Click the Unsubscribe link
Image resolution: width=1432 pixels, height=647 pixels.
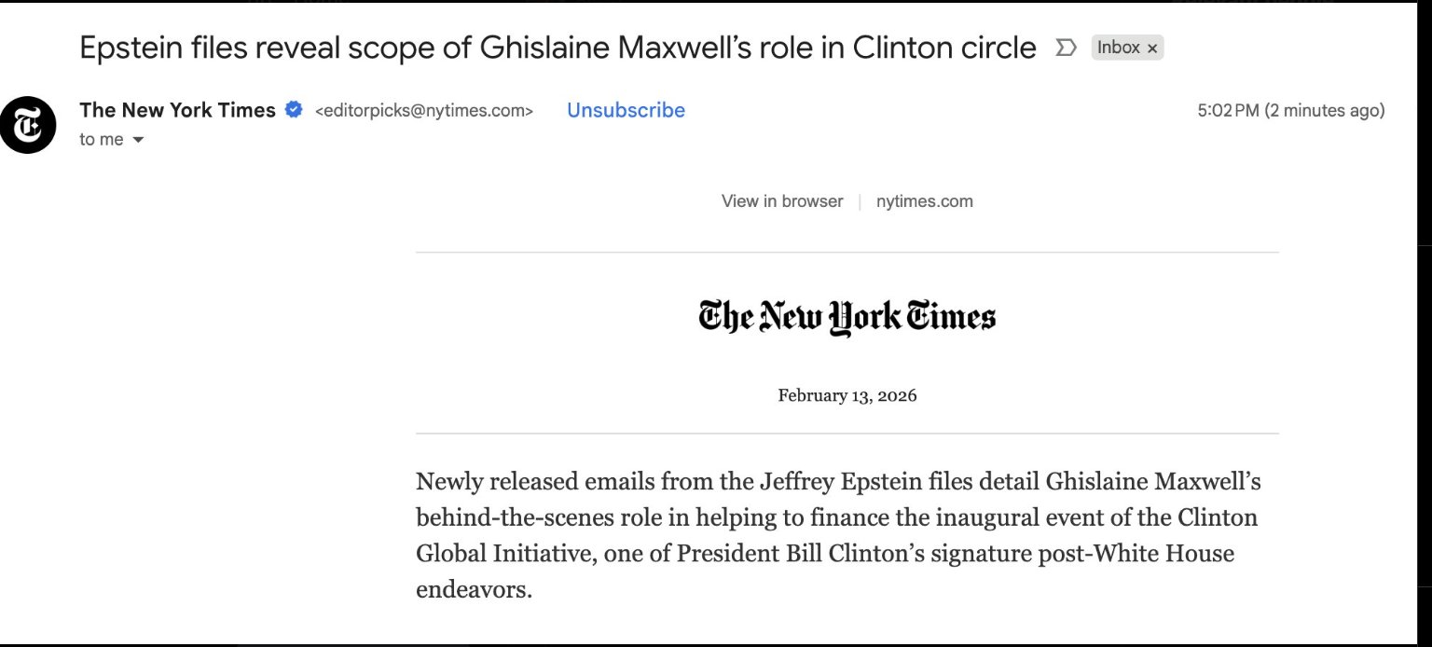(626, 110)
